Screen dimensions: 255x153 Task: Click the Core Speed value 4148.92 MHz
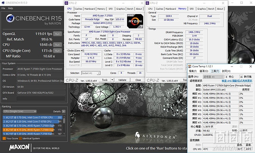(91, 54)
